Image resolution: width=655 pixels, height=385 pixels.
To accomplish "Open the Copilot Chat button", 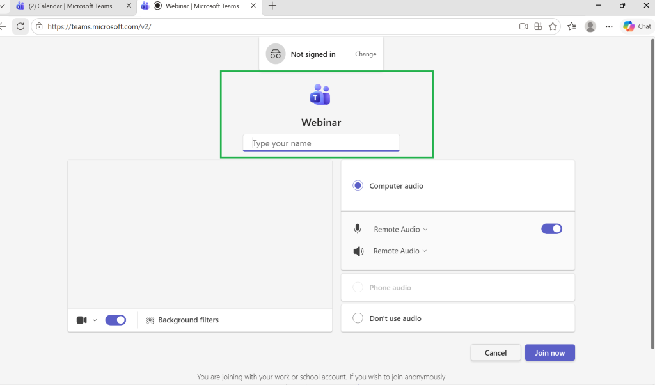I will (x=638, y=26).
